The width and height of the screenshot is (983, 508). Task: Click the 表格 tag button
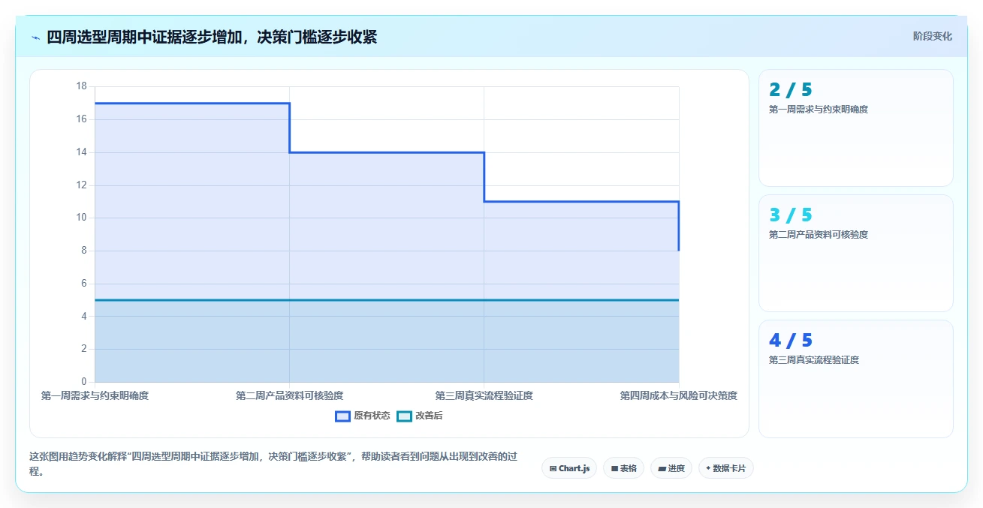(x=623, y=468)
